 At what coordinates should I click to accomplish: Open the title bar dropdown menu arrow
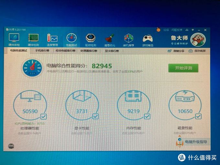coord(193,30)
